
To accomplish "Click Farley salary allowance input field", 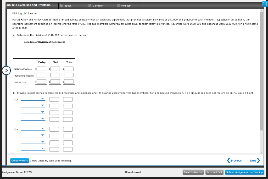I will point(41,69).
